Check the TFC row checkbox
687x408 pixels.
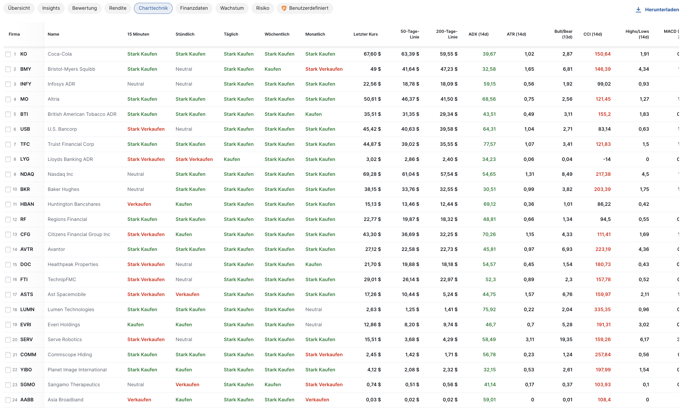coord(8,144)
